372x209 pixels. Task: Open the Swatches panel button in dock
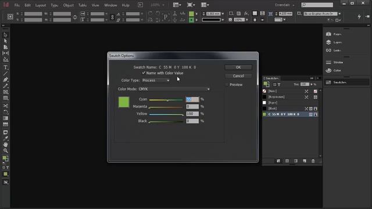346,82
